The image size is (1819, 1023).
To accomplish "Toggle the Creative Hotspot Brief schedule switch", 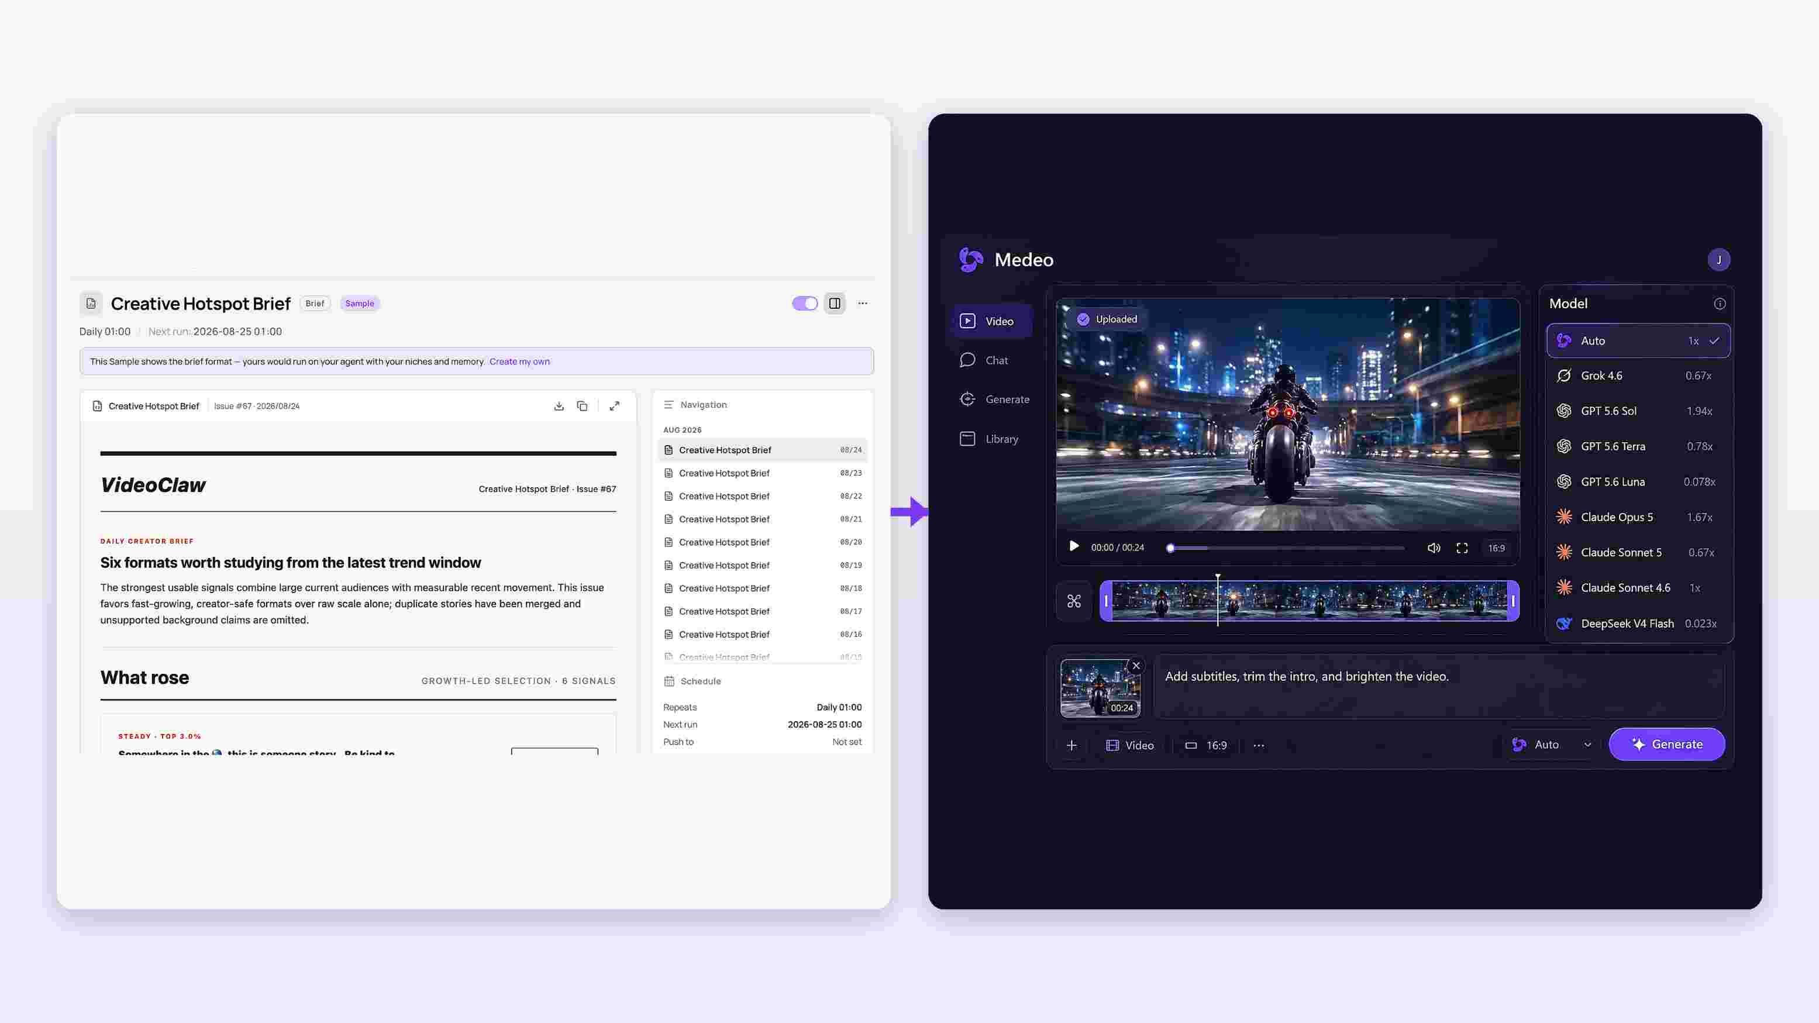I will point(804,304).
